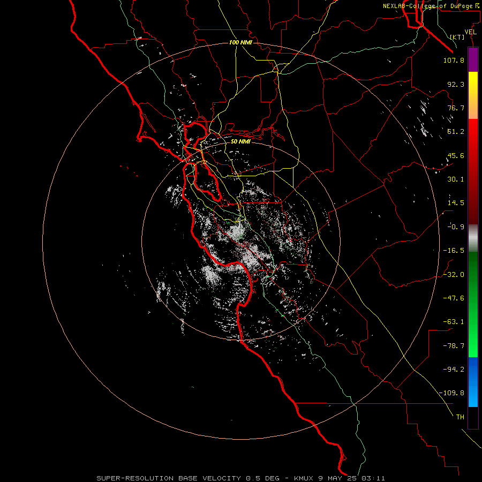The image size is (482, 482).
Task: Click the NEXLAB-College of DuPage credit text
Action: [x=431, y=6]
